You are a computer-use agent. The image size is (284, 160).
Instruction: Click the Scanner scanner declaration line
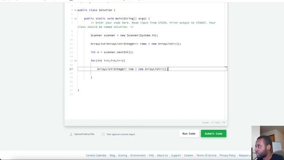[x=124, y=36]
